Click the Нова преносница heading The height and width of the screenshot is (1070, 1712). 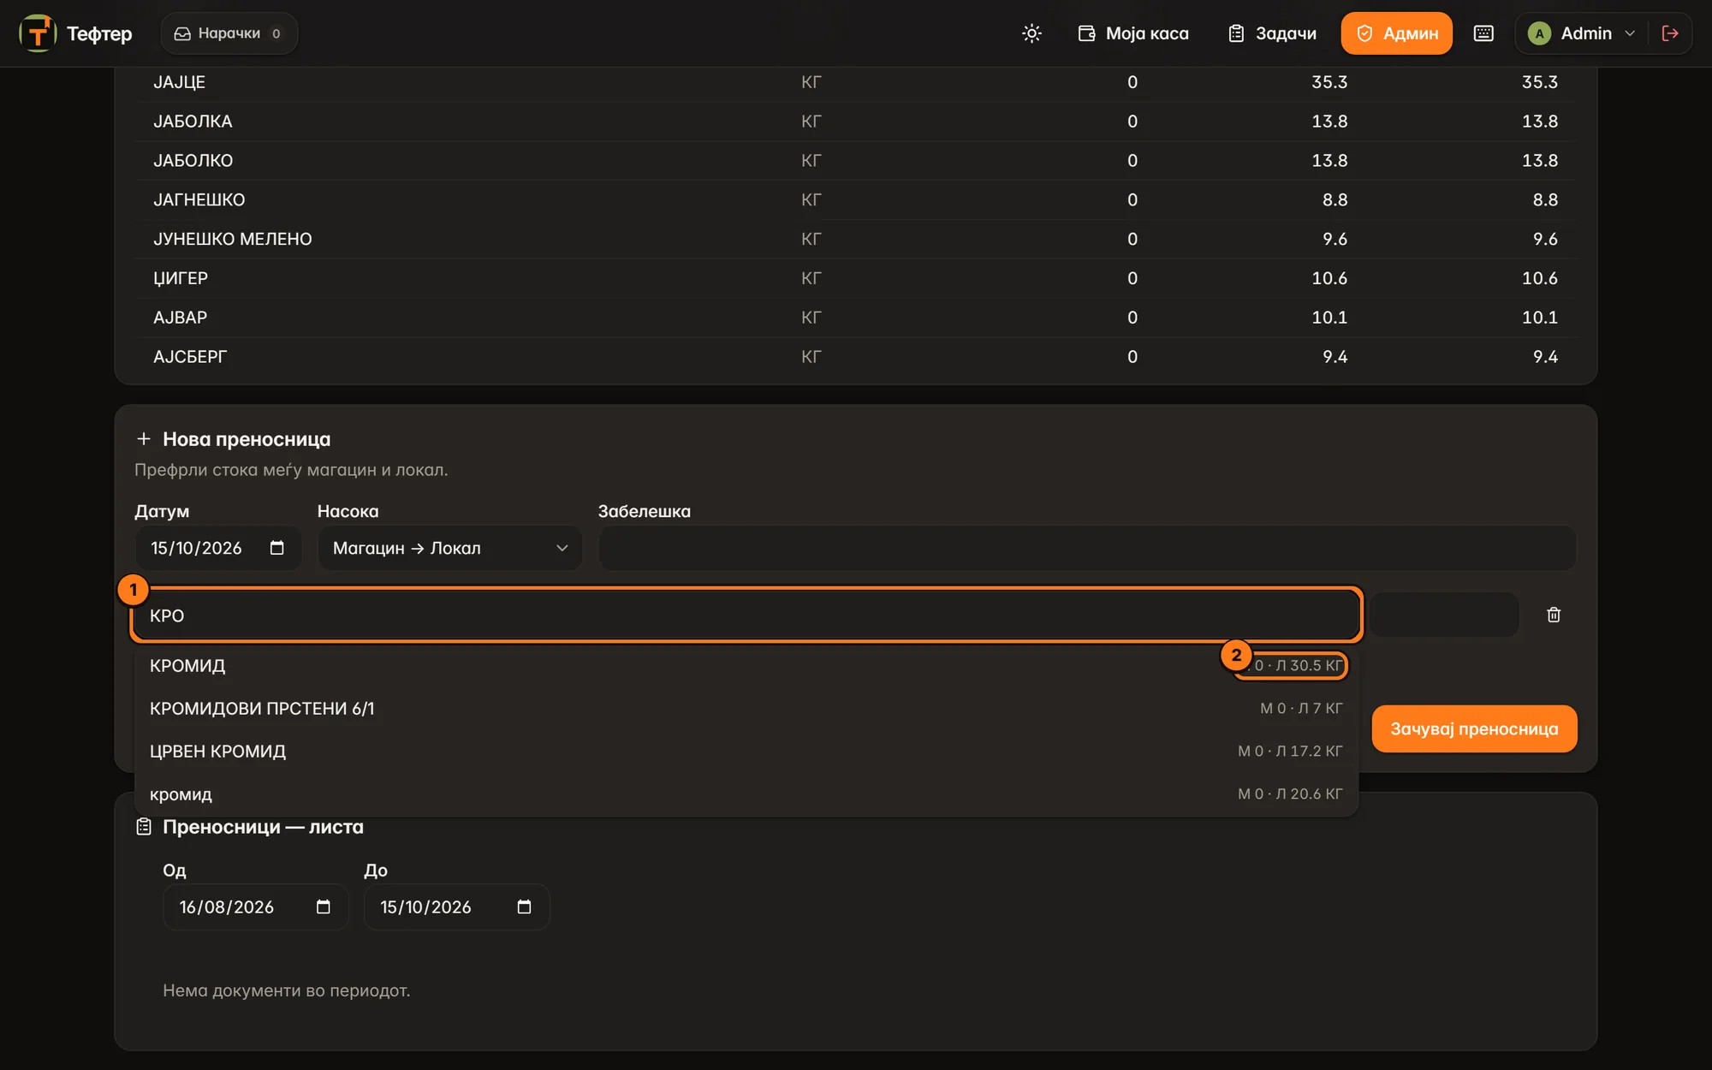pos(247,439)
